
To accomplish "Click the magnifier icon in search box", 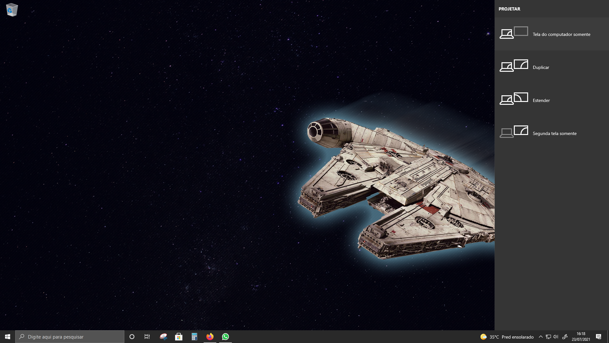I will click(x=22, y=337).
